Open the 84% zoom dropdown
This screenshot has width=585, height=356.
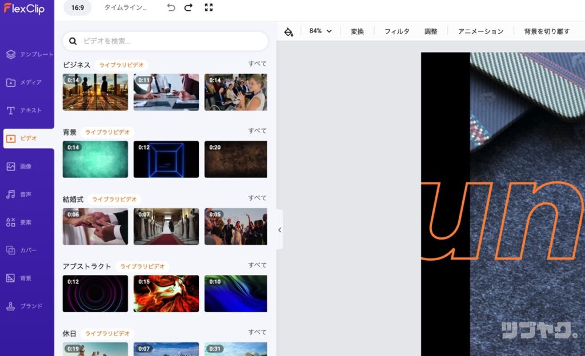click(320, 31)
